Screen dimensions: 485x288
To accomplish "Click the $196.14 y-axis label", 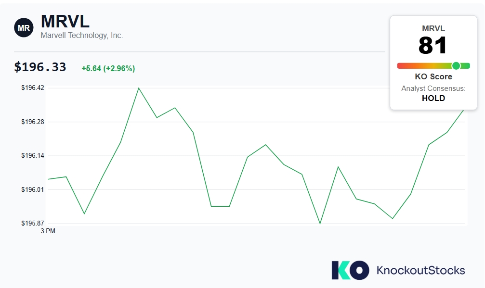I will pos(32,156).
